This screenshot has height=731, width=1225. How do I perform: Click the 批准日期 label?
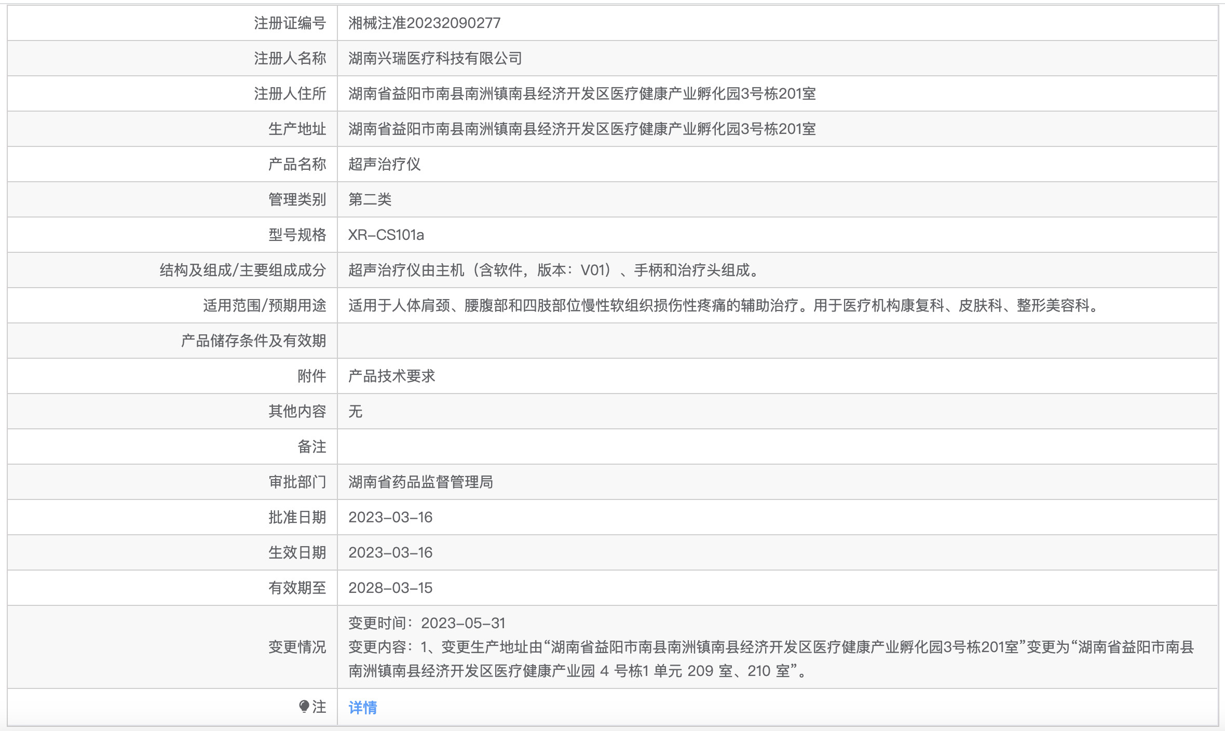[297, 517]
